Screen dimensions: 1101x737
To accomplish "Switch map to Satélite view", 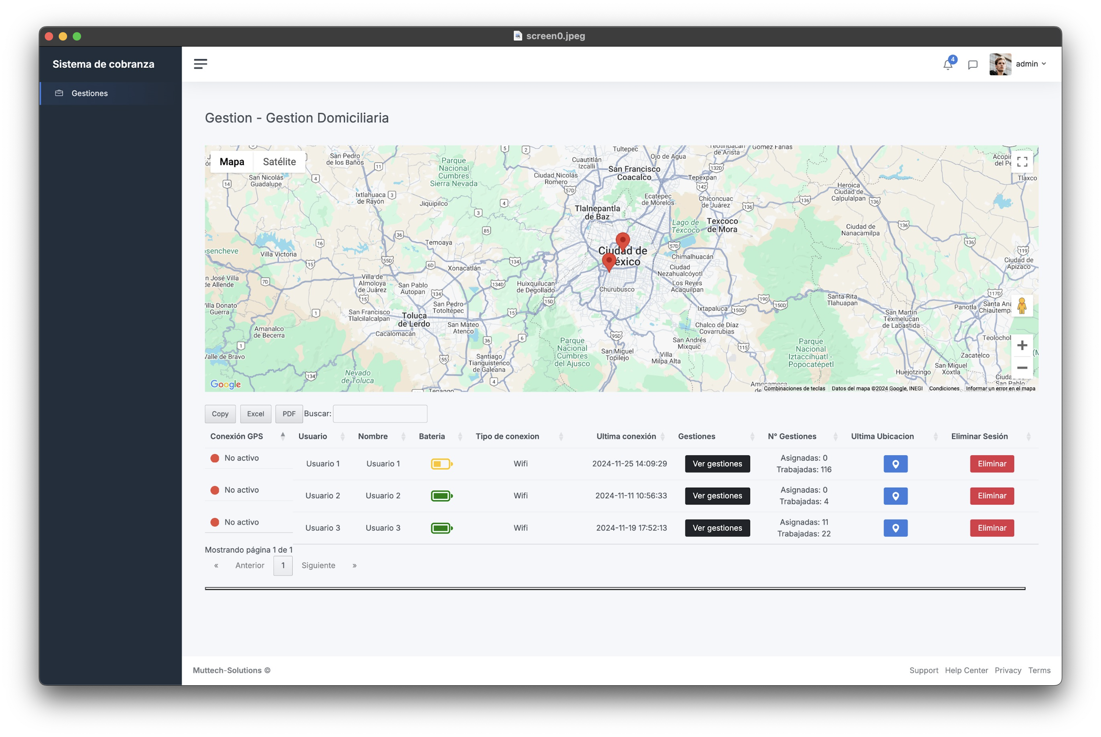I will 280,162.
